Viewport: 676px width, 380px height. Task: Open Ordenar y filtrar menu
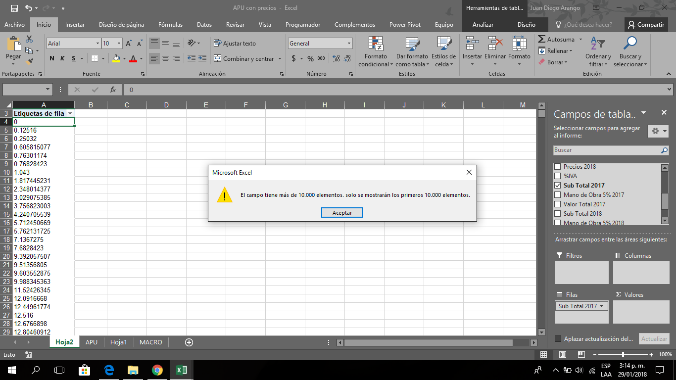coord(598,52)
